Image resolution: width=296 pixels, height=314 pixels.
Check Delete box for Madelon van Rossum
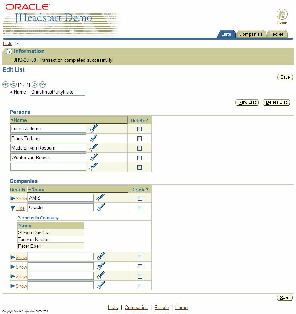point(139,148)
